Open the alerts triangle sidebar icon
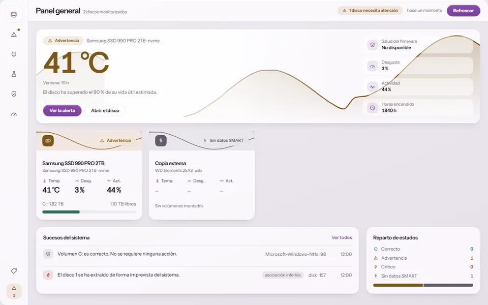Viewport: 488px width, 305px height. pos(14,34)
